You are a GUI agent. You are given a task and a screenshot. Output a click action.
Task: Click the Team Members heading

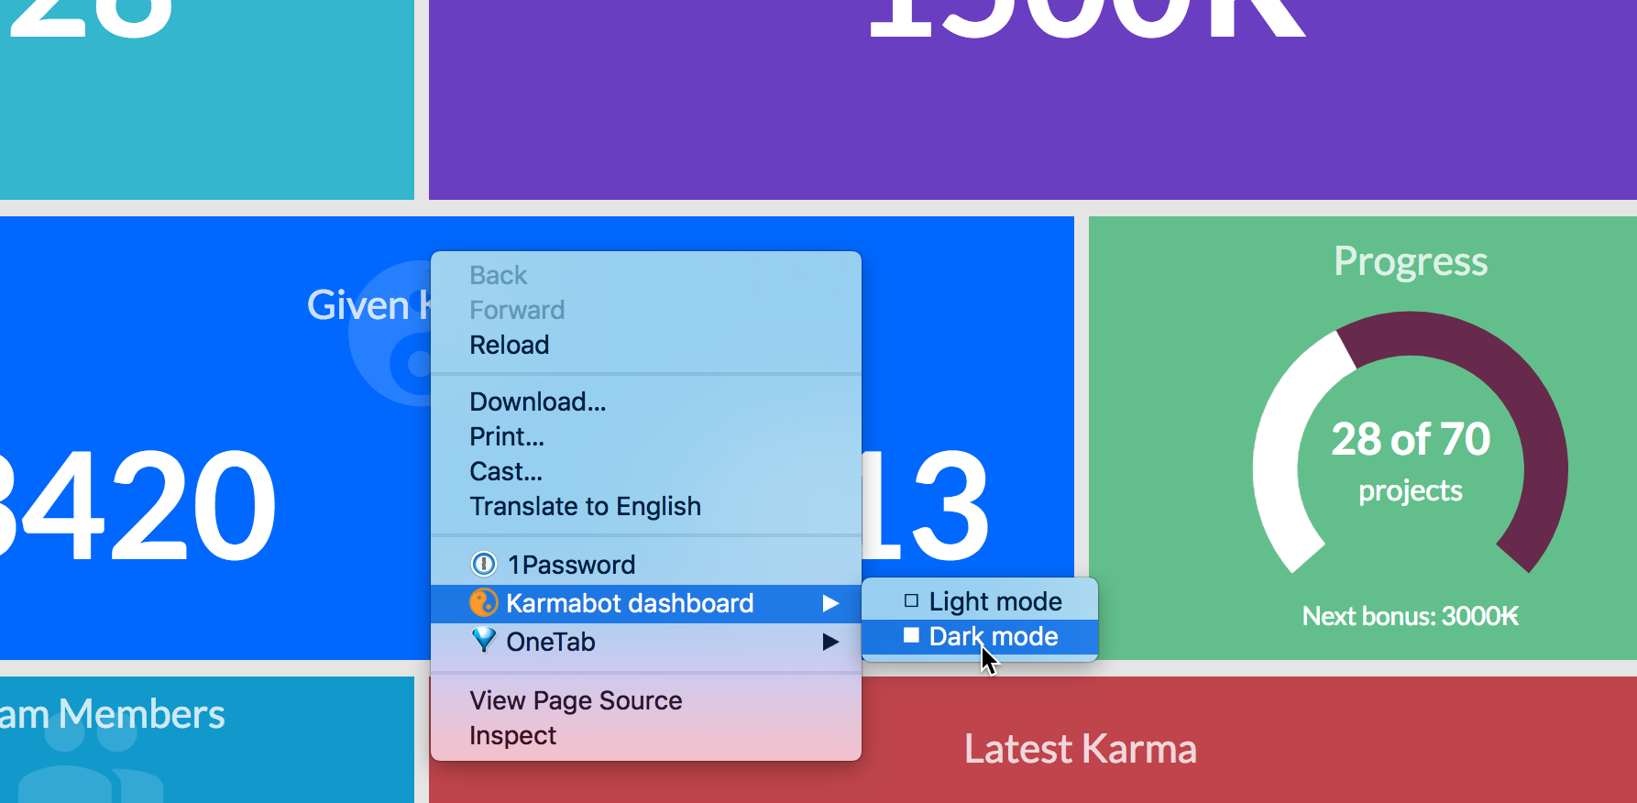click(x=112, y=714)
